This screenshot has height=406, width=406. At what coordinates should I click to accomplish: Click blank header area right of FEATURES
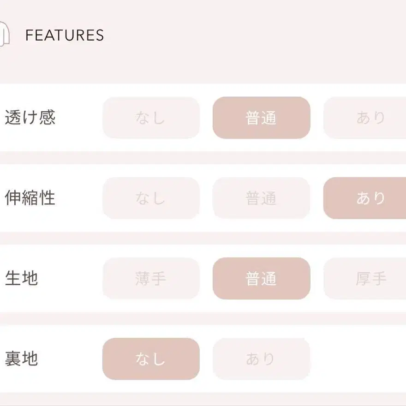[254, 36]
